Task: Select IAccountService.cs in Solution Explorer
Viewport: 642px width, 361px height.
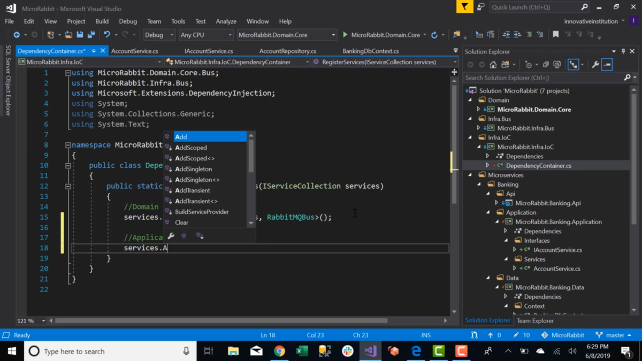Action: tap(557, 250)
